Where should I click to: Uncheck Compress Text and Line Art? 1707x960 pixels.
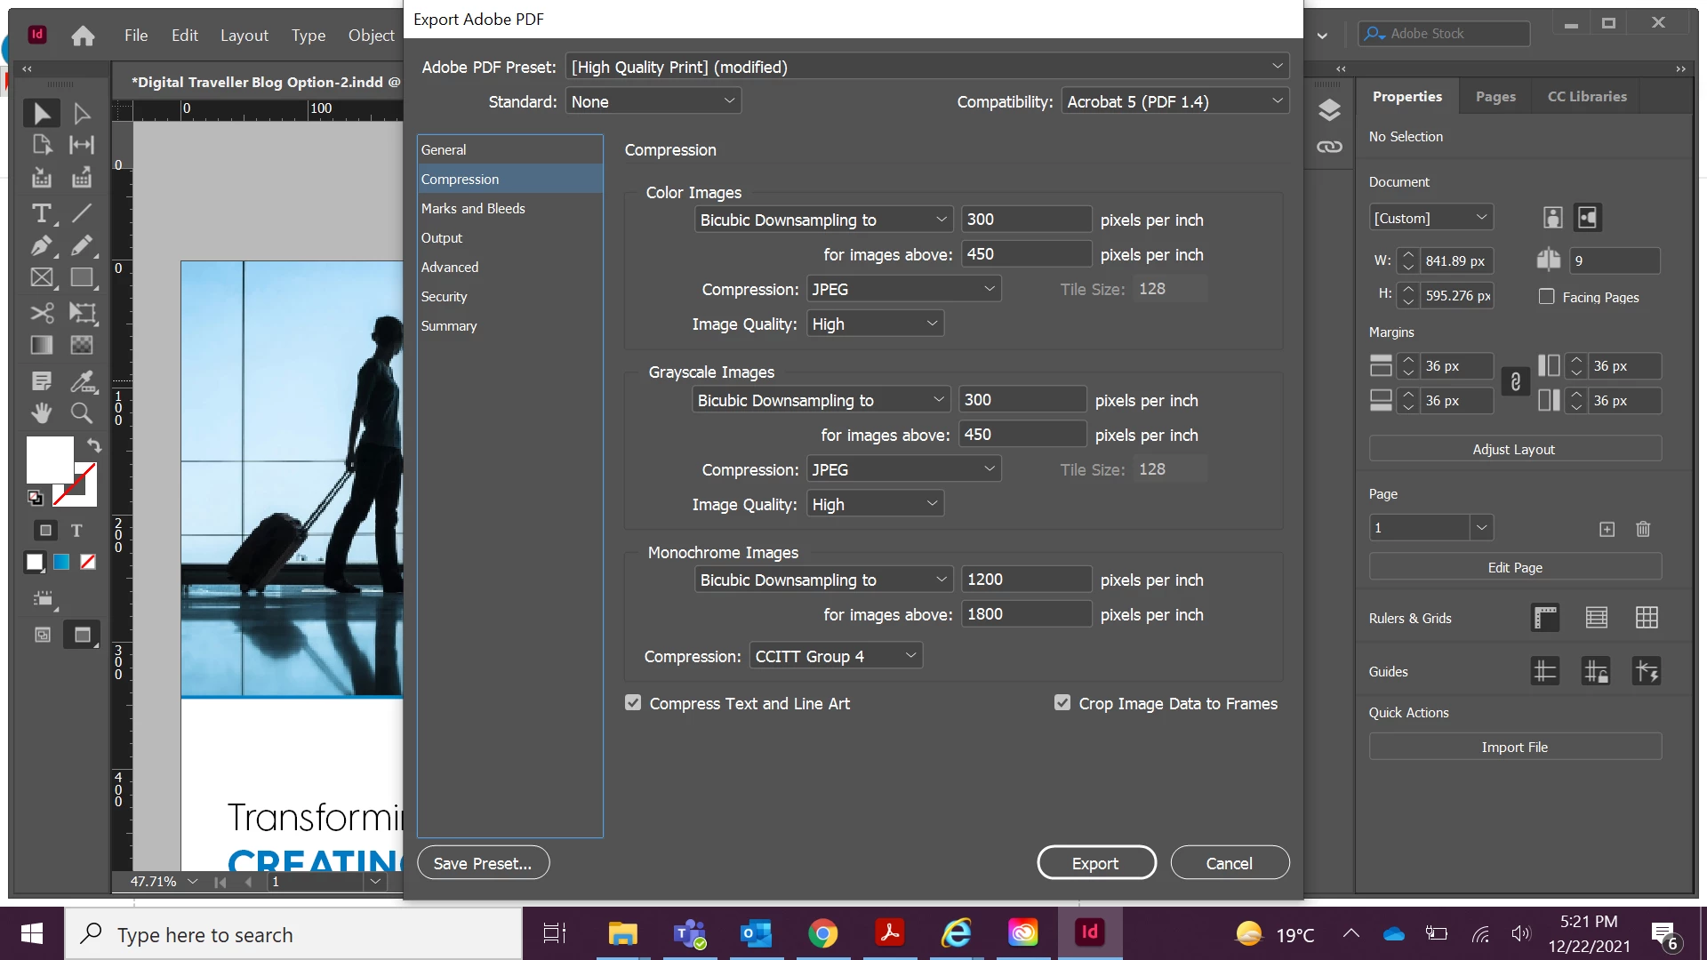point(633,703)
